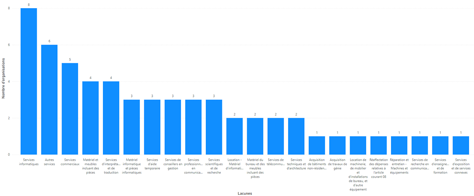Click the Services d'exposition bar
This screenshot has width=474, height=196.
click(461, 145)
